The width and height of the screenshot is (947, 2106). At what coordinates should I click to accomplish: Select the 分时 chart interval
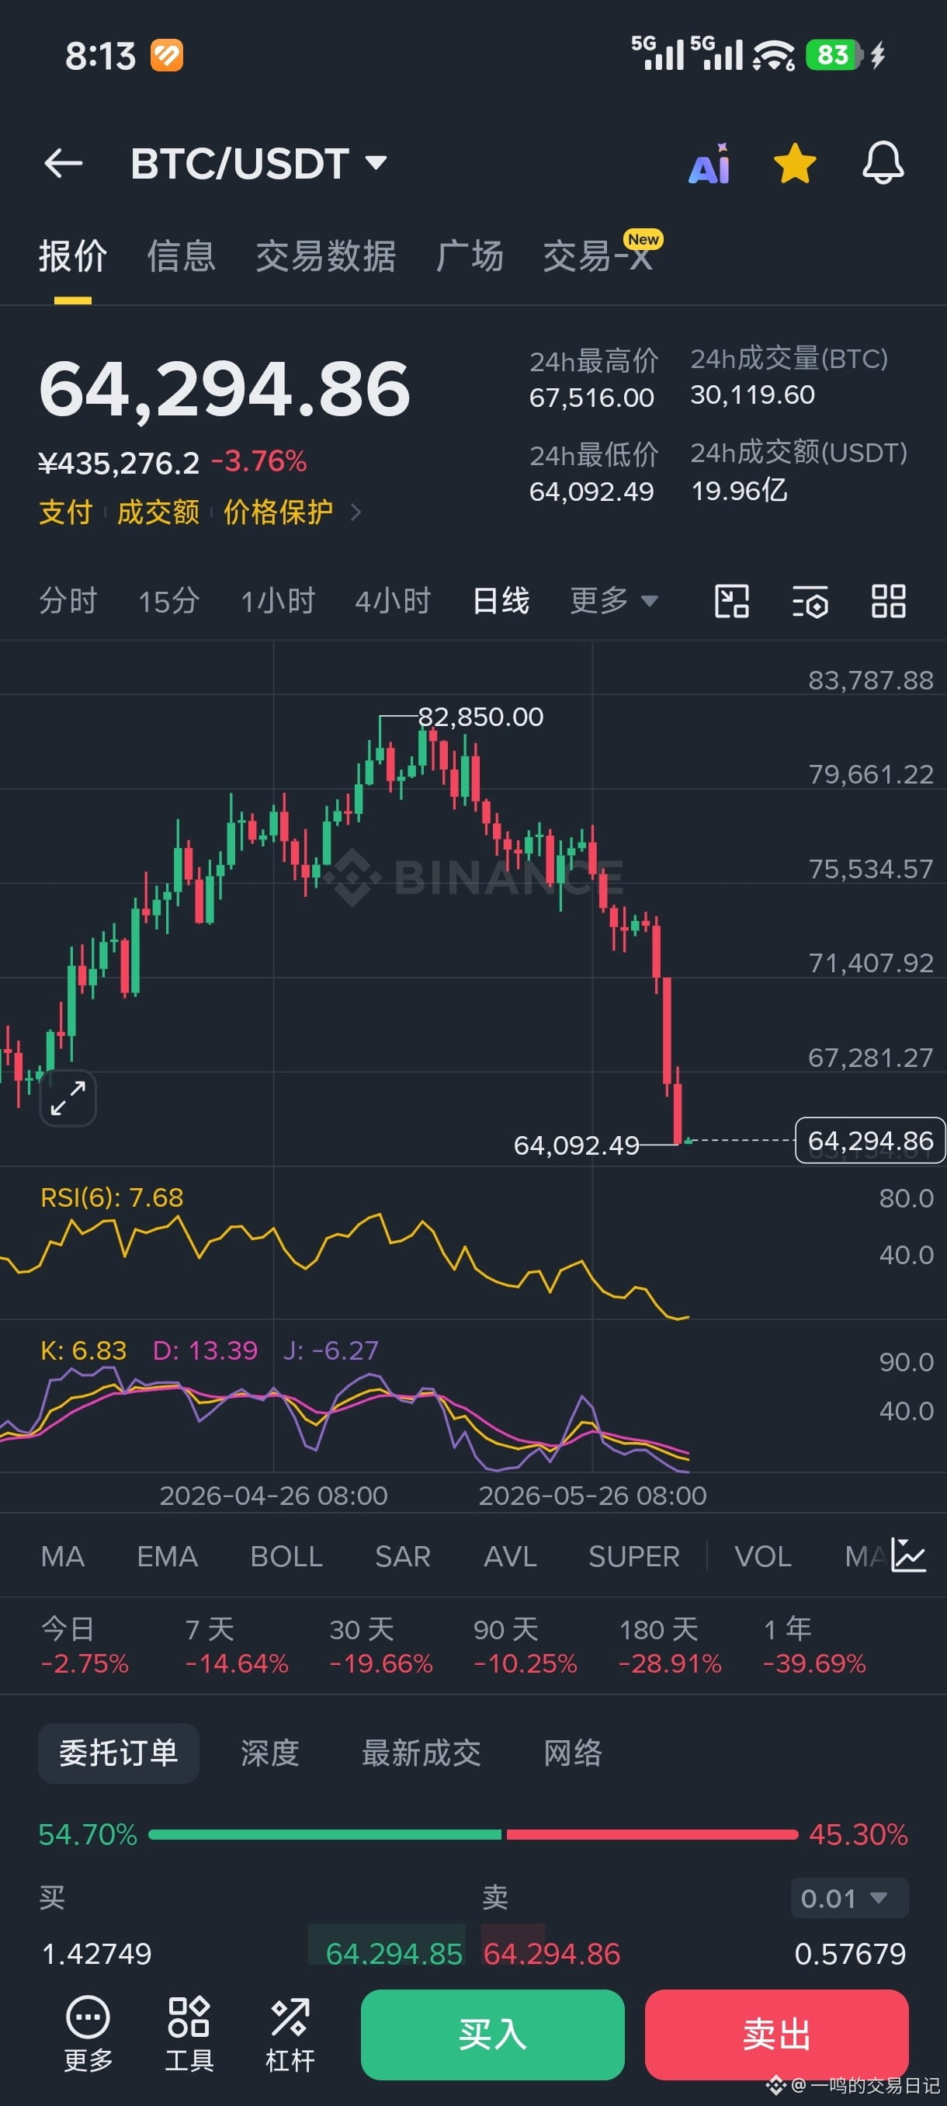tap(68, 601)
